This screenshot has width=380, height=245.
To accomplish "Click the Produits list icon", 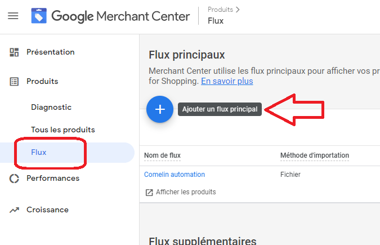I will [x=14, y=82].
